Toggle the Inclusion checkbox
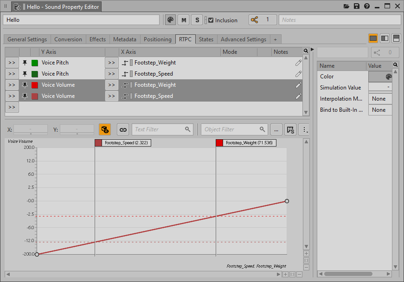This screenshot has height=282, width=404. pyautogui.click(x=211, y=20)
